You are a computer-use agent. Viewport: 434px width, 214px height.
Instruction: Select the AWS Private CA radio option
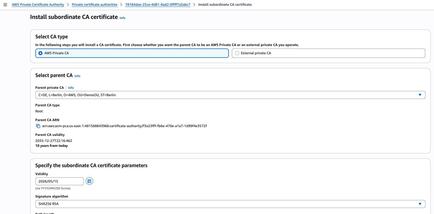point(41,53)
